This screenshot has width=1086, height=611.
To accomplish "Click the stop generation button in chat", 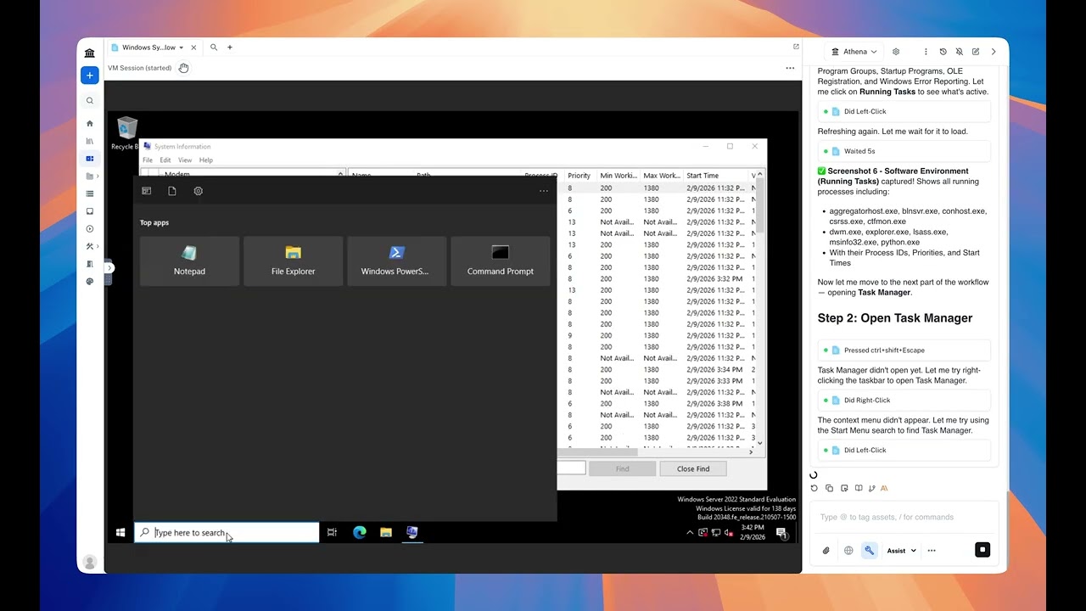I will tap(982, 550).
